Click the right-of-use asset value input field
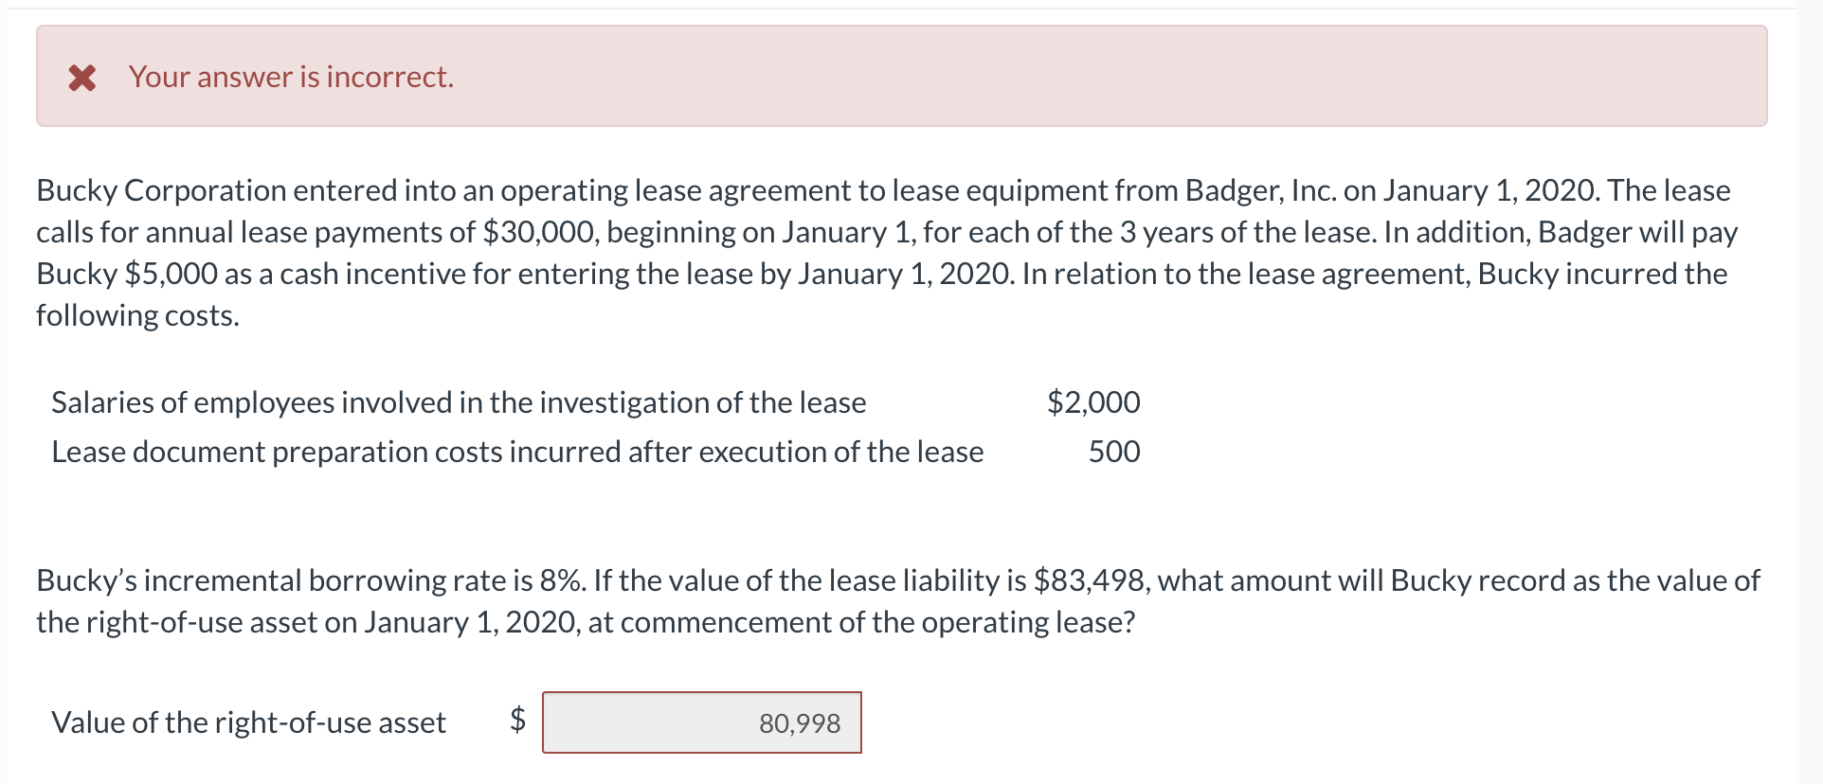The width and height of the screenshot is (1823, 784). point(702,722)
